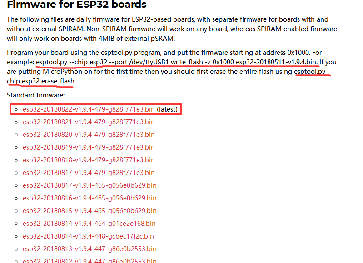
Task: Click the 'Standard firmware:' label
Action: pyautogui.click(x=35, y=95)
